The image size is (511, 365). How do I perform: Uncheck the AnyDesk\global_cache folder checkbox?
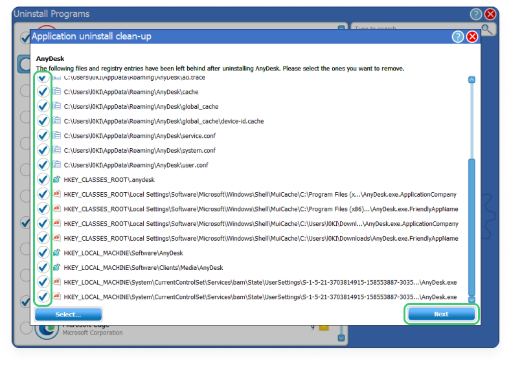(43, 106)
